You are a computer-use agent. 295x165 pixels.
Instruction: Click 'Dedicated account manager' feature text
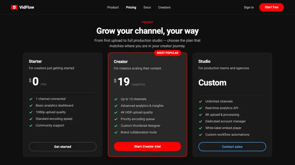pos(226,121)
